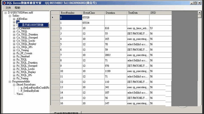This screenshot has height=114, width=204.
Task: Sort by the SPID column header
Action: 160,13
